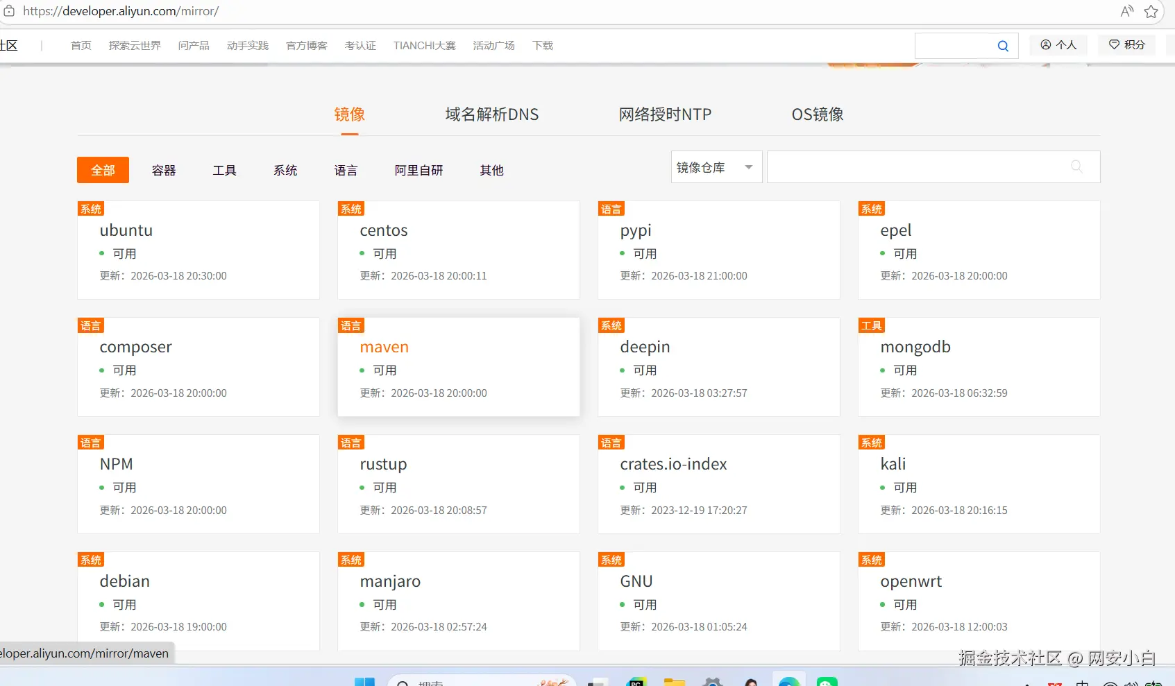1175x686 pixels.
Task: Open the 个人 user account icon button
Action: point(1058,45)
